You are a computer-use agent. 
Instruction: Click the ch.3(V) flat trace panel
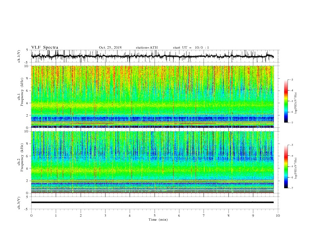point(155,203)
